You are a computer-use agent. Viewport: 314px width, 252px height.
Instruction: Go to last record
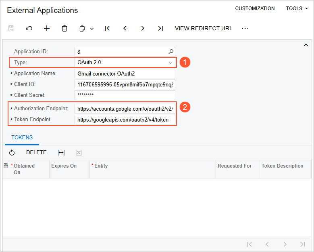tap(160, 28)
